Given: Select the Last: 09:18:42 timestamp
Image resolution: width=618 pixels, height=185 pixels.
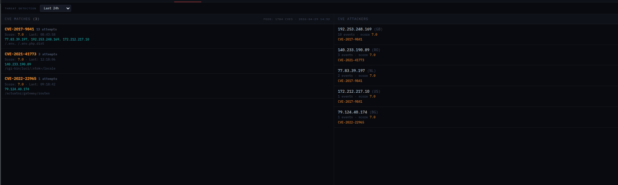Looking at the screenshot, I should pyautogui.click(x=42, y=84).
